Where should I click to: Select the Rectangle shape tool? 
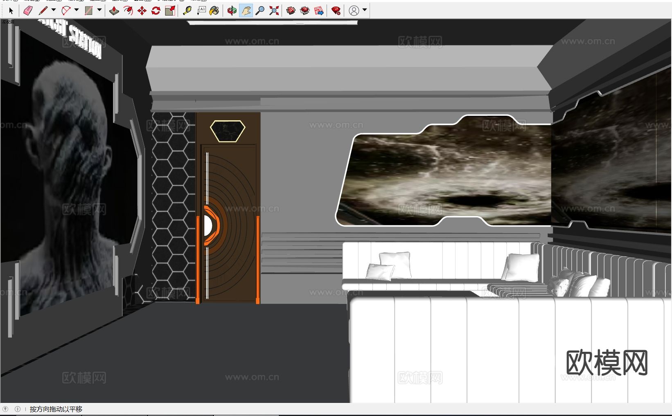89,11
